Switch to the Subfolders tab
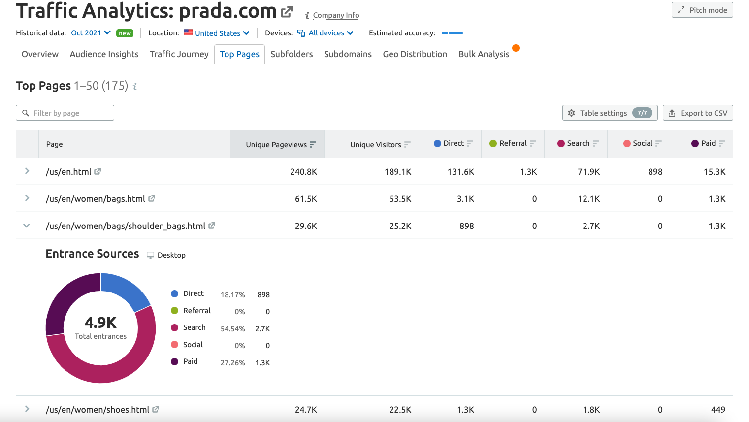The height and width of the screenshot is (422, 749). pyautogui.click(x=292, y=54)
